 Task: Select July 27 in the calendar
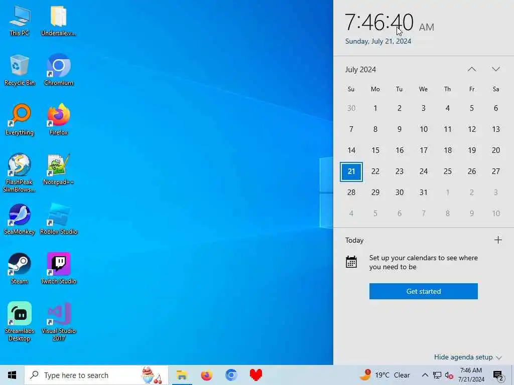click(495, 171)
